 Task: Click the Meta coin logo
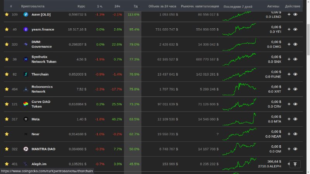click(26, 119)
